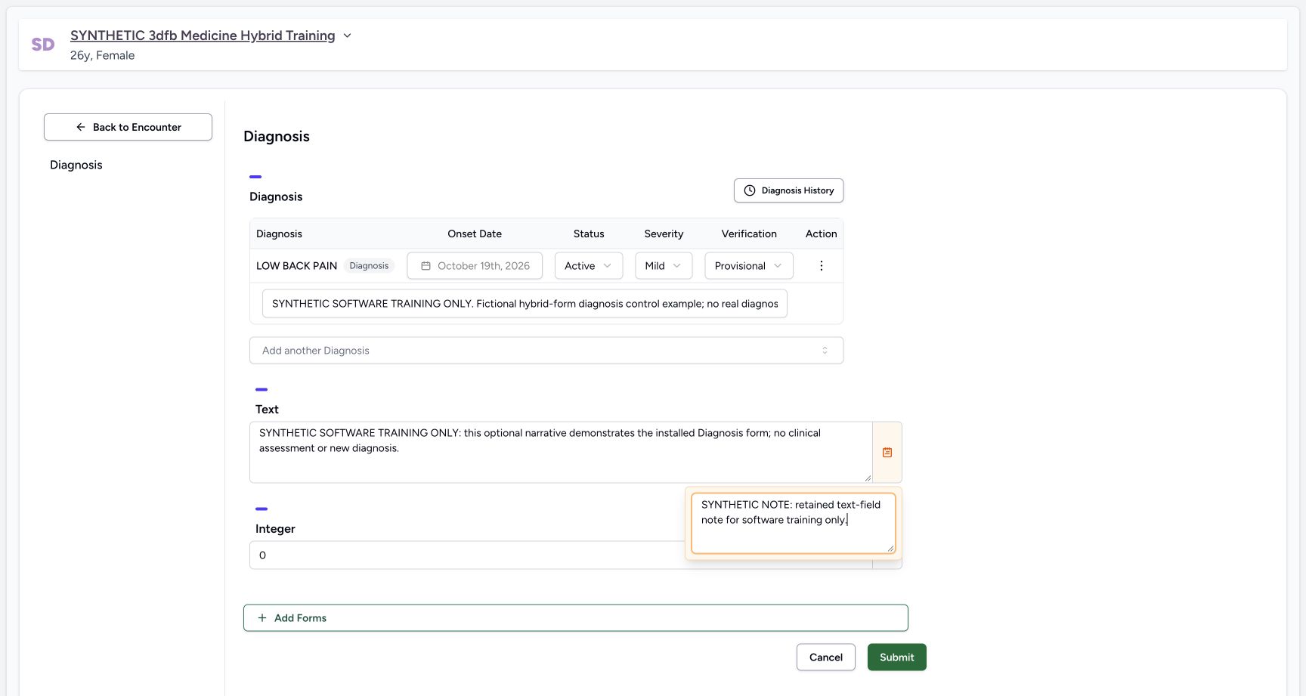Expand the patient name chevron dropdown
Screen dimensions: 1306x696
pyautogui.click(x=348, y=36)
